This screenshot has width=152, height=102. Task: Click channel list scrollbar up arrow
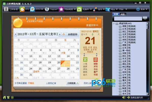(x=148, y=24)
